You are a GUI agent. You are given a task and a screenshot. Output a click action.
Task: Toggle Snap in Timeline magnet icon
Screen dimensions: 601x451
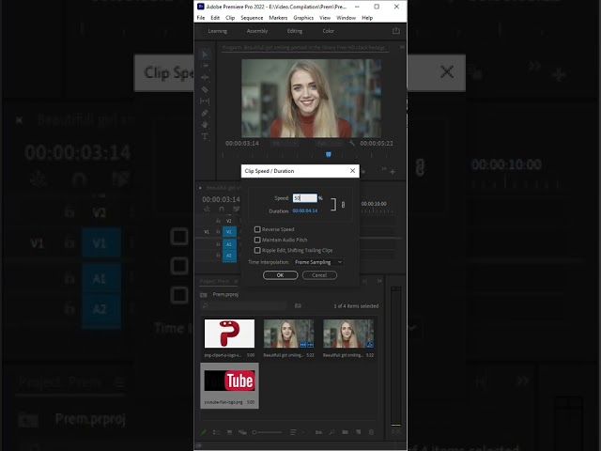click(222, 209)
